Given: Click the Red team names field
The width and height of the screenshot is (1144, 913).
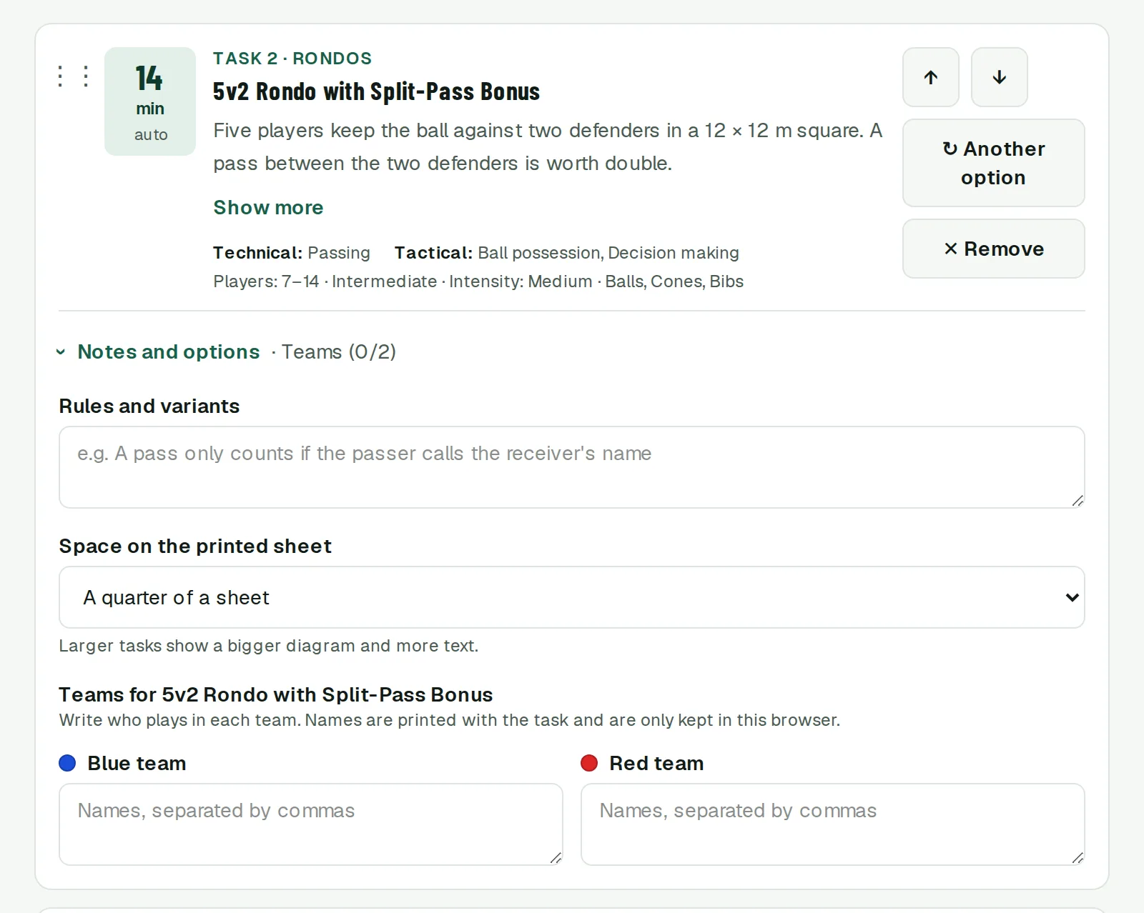Looking at the screenshot, I should [832, 824].
